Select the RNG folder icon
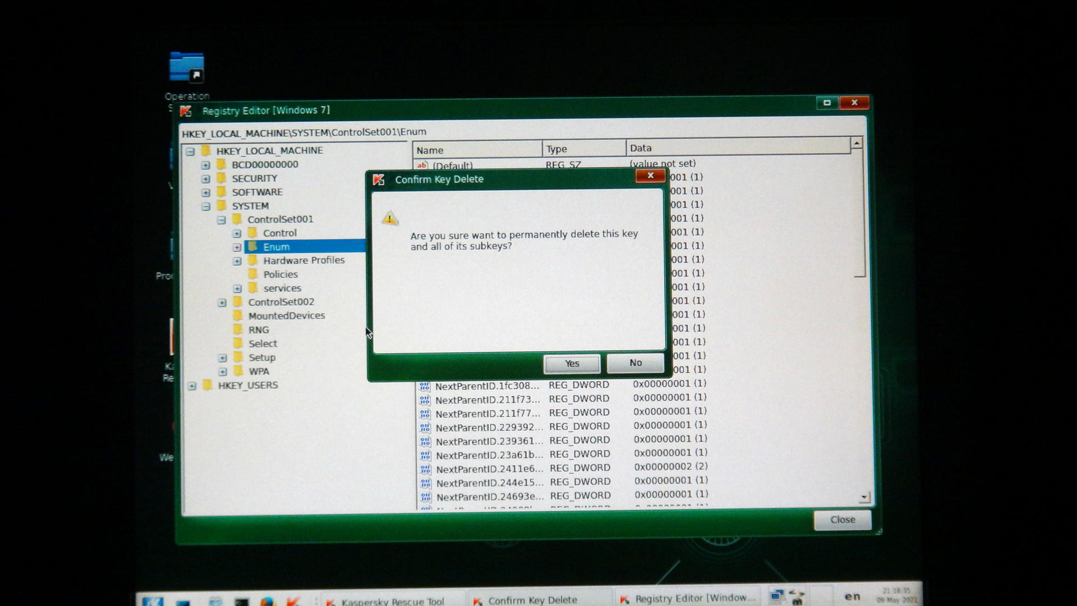 [x=238, y=329]
